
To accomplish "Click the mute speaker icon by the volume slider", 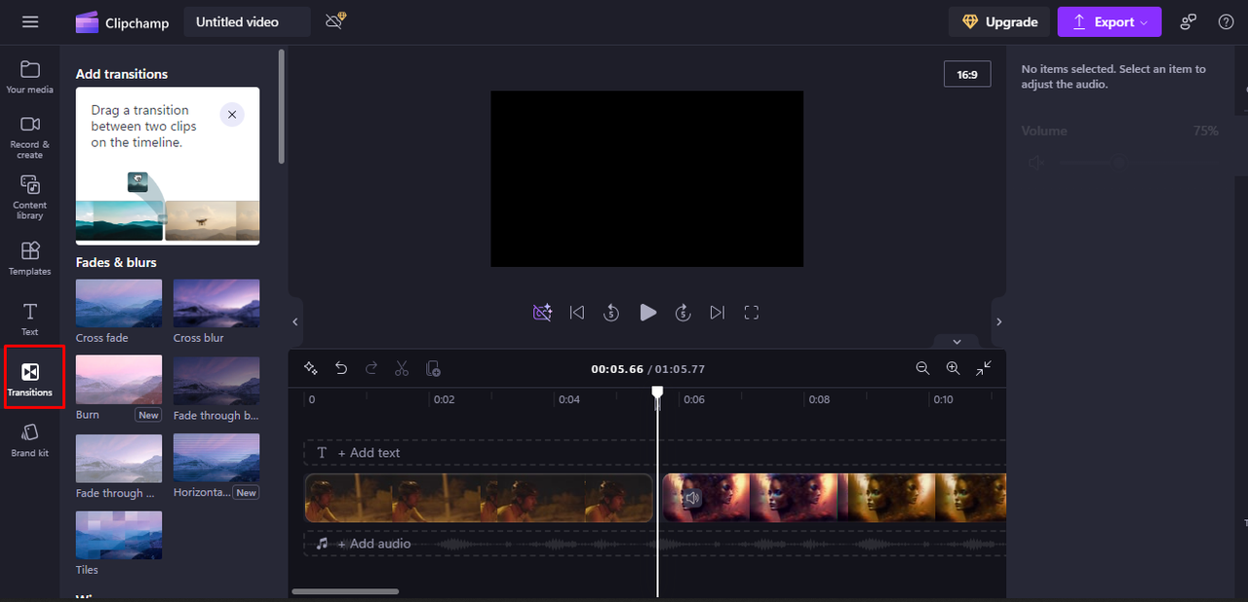I will tap(1035, 163).
